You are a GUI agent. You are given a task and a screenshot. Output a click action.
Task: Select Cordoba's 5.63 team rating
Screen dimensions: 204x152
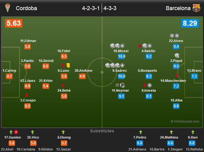(x=14, y=23)
